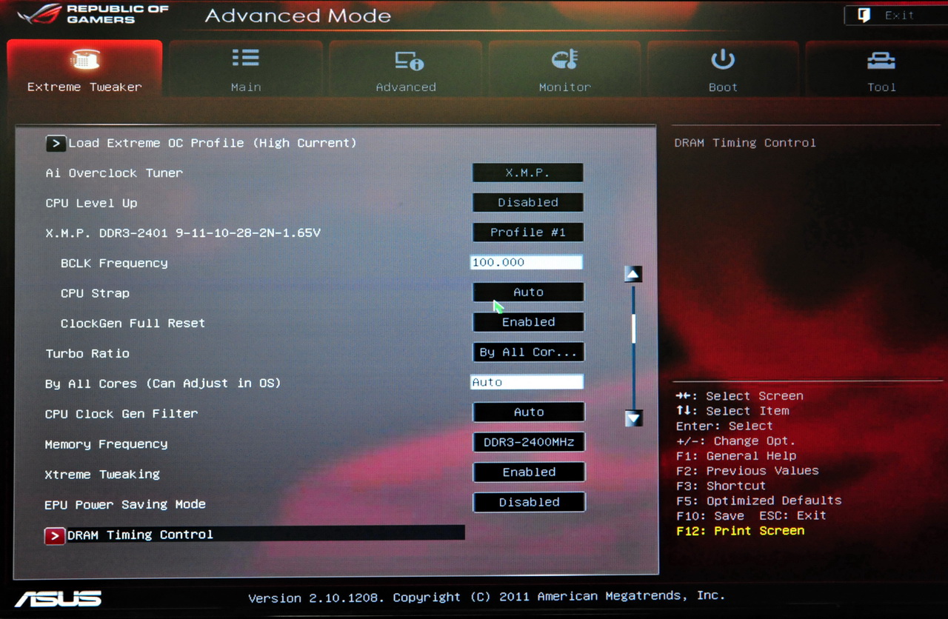Click red arrow icon beside DRAM Timing Control
The image size is (948, 619).
[x=55, y=535]
